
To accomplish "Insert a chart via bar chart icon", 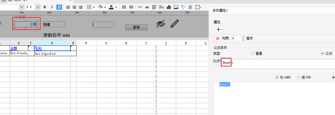I will tap(169, 7).
